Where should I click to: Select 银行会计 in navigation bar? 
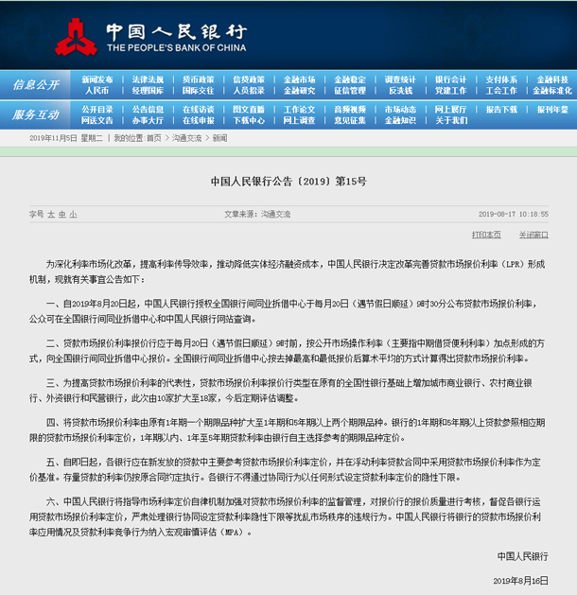point(450,79)
